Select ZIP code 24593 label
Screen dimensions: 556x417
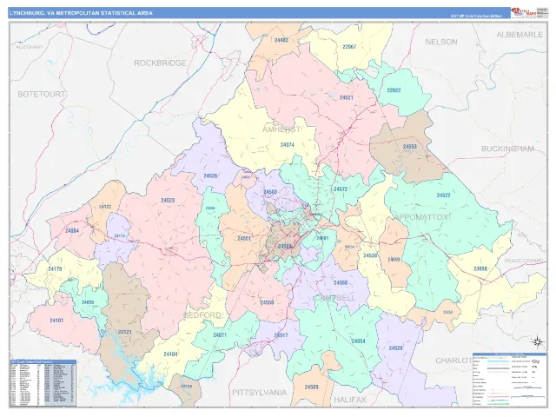point(394,260)
